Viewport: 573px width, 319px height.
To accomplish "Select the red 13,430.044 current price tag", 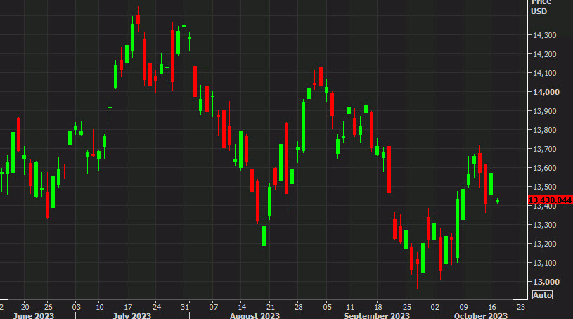I will pyautogui.click(x=550, y=200).
